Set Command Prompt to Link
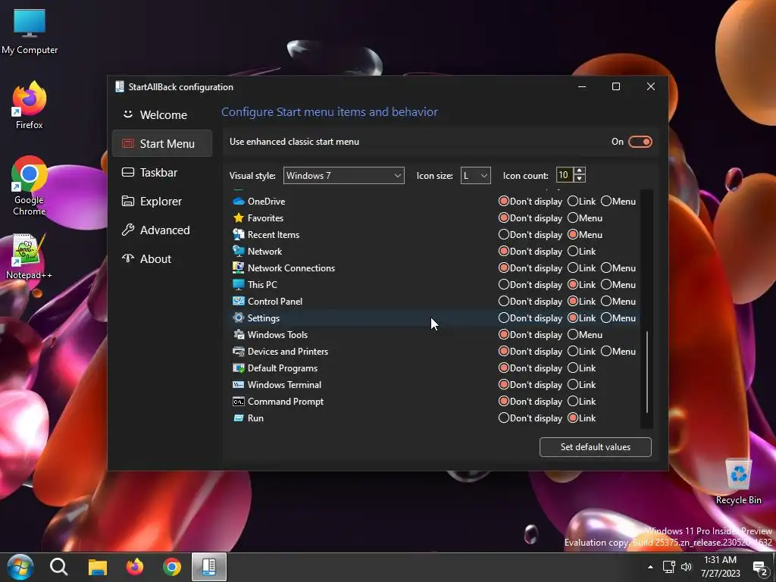 point(573,402)
